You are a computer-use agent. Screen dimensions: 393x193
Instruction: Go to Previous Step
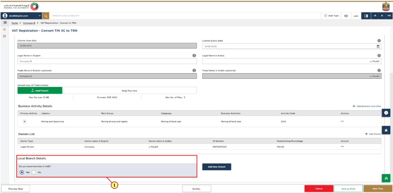(x=15, y=189)
